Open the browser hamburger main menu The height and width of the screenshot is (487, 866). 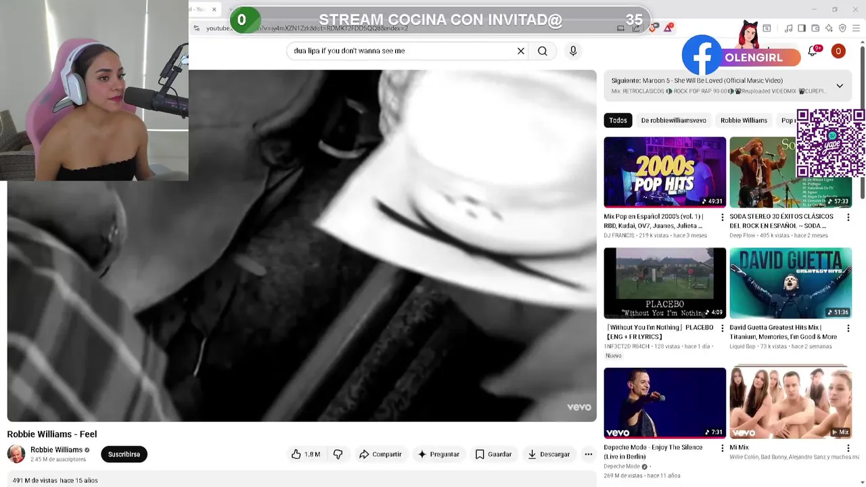tap(856, 28)
